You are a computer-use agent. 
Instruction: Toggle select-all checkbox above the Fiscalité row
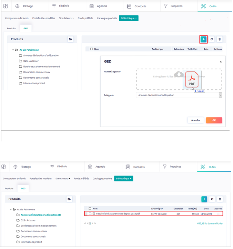90,209
